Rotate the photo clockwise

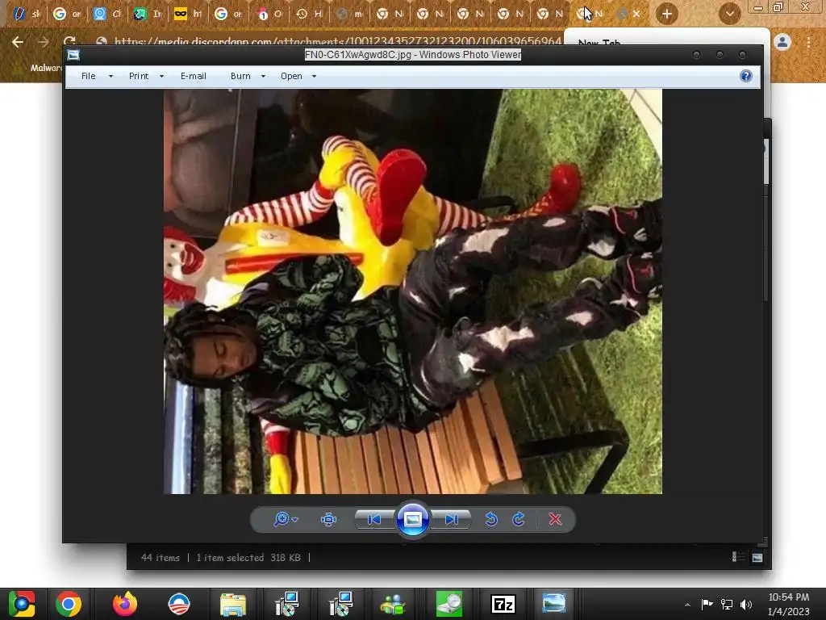(x=519, y=519)
